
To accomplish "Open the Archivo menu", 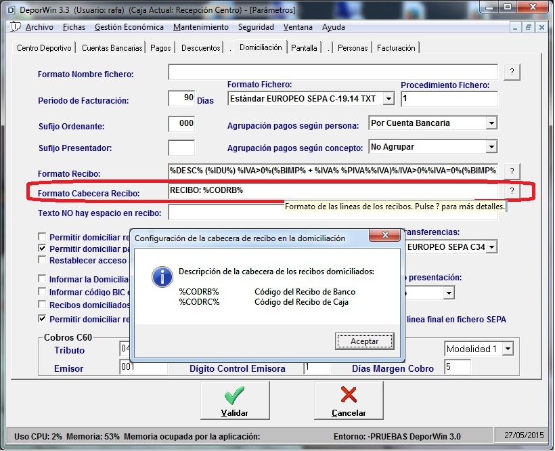I will point(39,27).
